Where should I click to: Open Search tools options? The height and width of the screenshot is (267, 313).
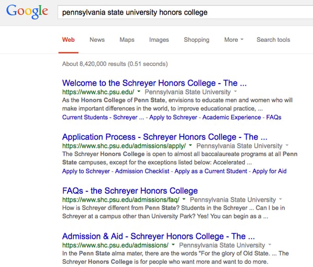click(273, 40)
